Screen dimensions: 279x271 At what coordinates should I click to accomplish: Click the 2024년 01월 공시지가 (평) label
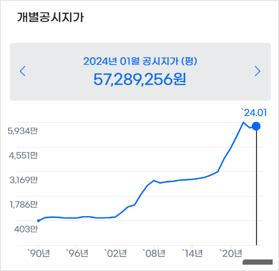click(140, 61)
